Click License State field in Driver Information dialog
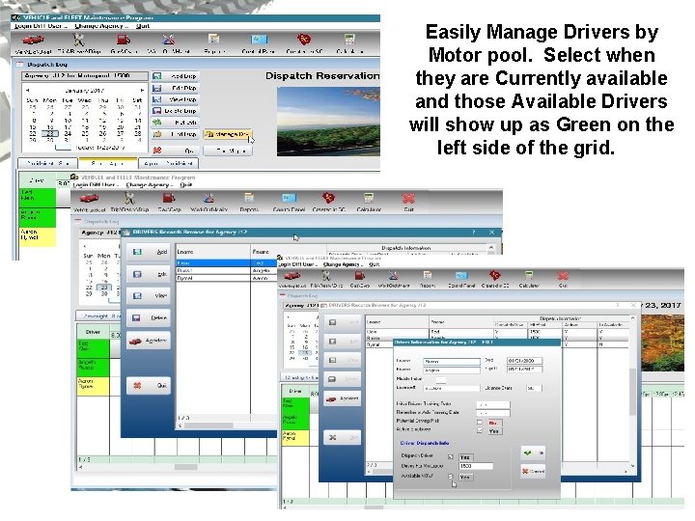Screen dimensions: 695x521 534,388
